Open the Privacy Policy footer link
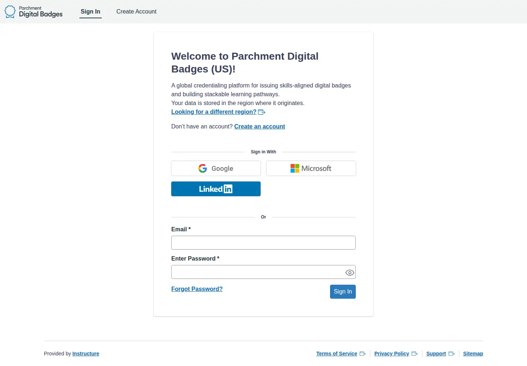 [x=396, y=354]
